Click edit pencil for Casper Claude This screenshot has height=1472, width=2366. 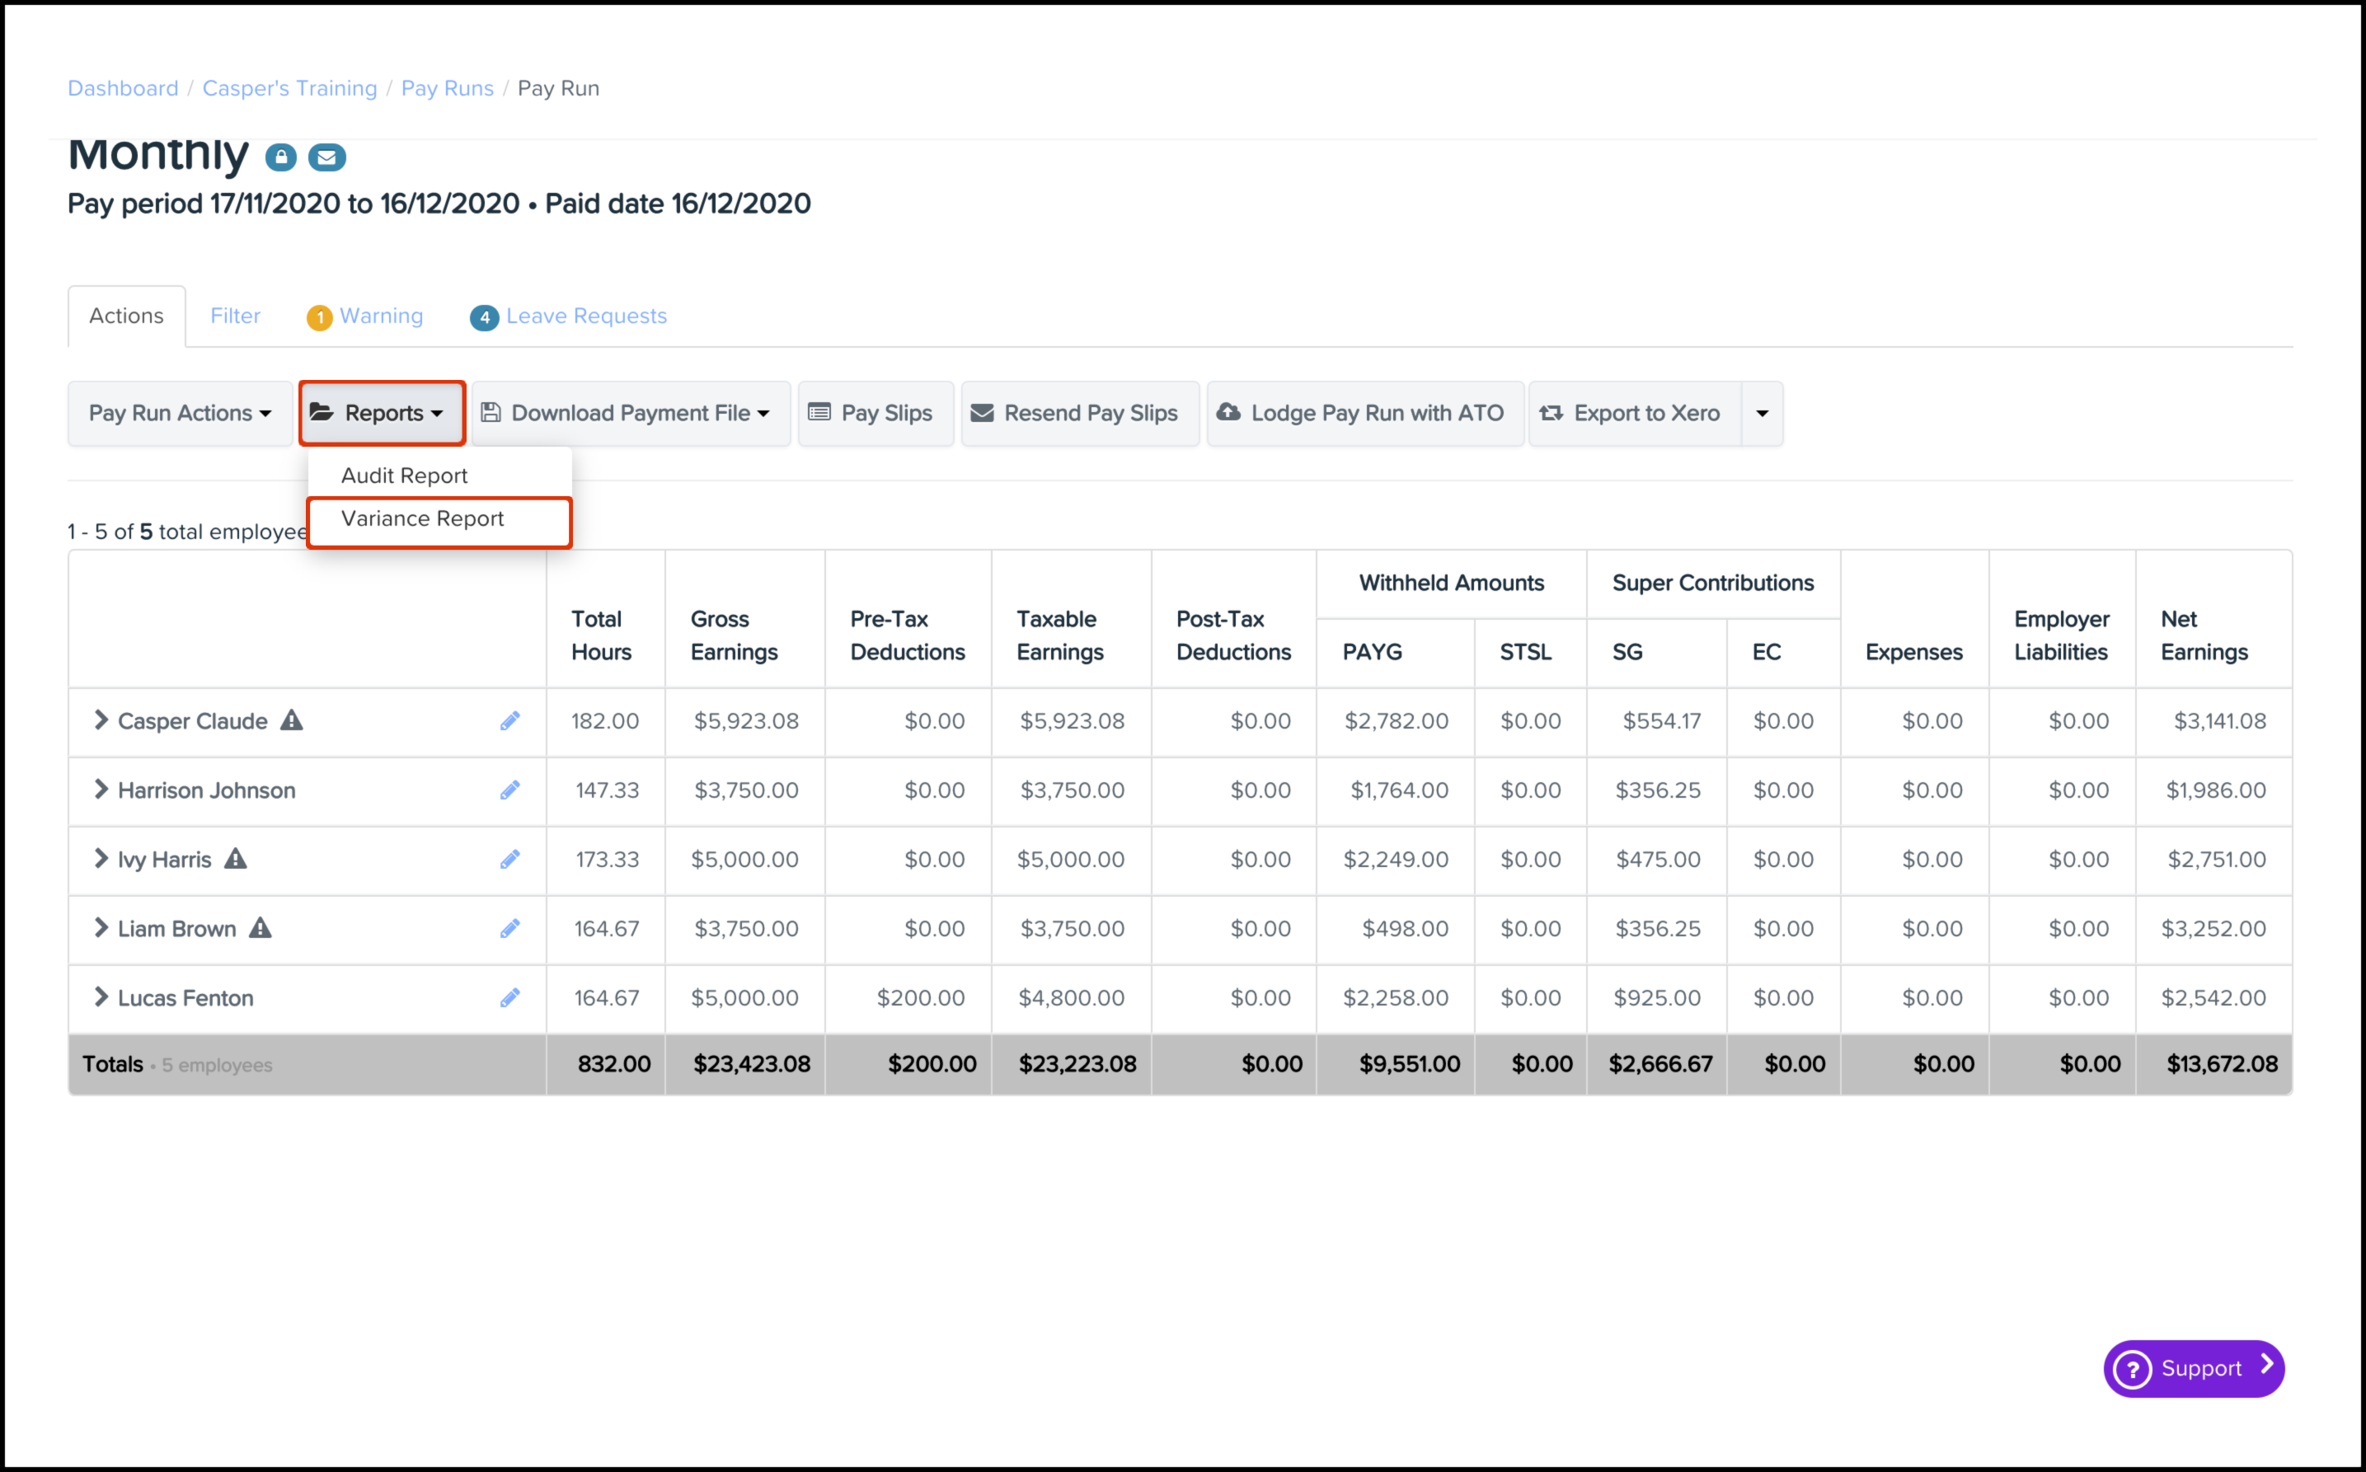(x=509, y=720)
